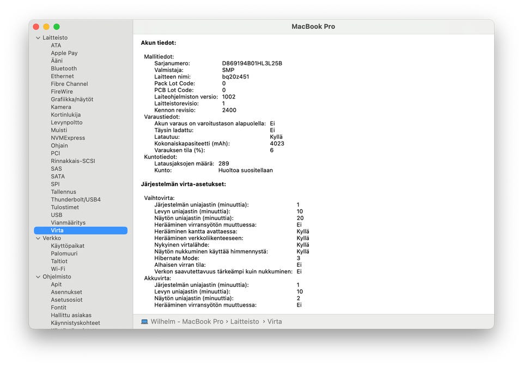Collapse the Ohjelmisto section chevron
523x367 pixels.
coord(38,277)
